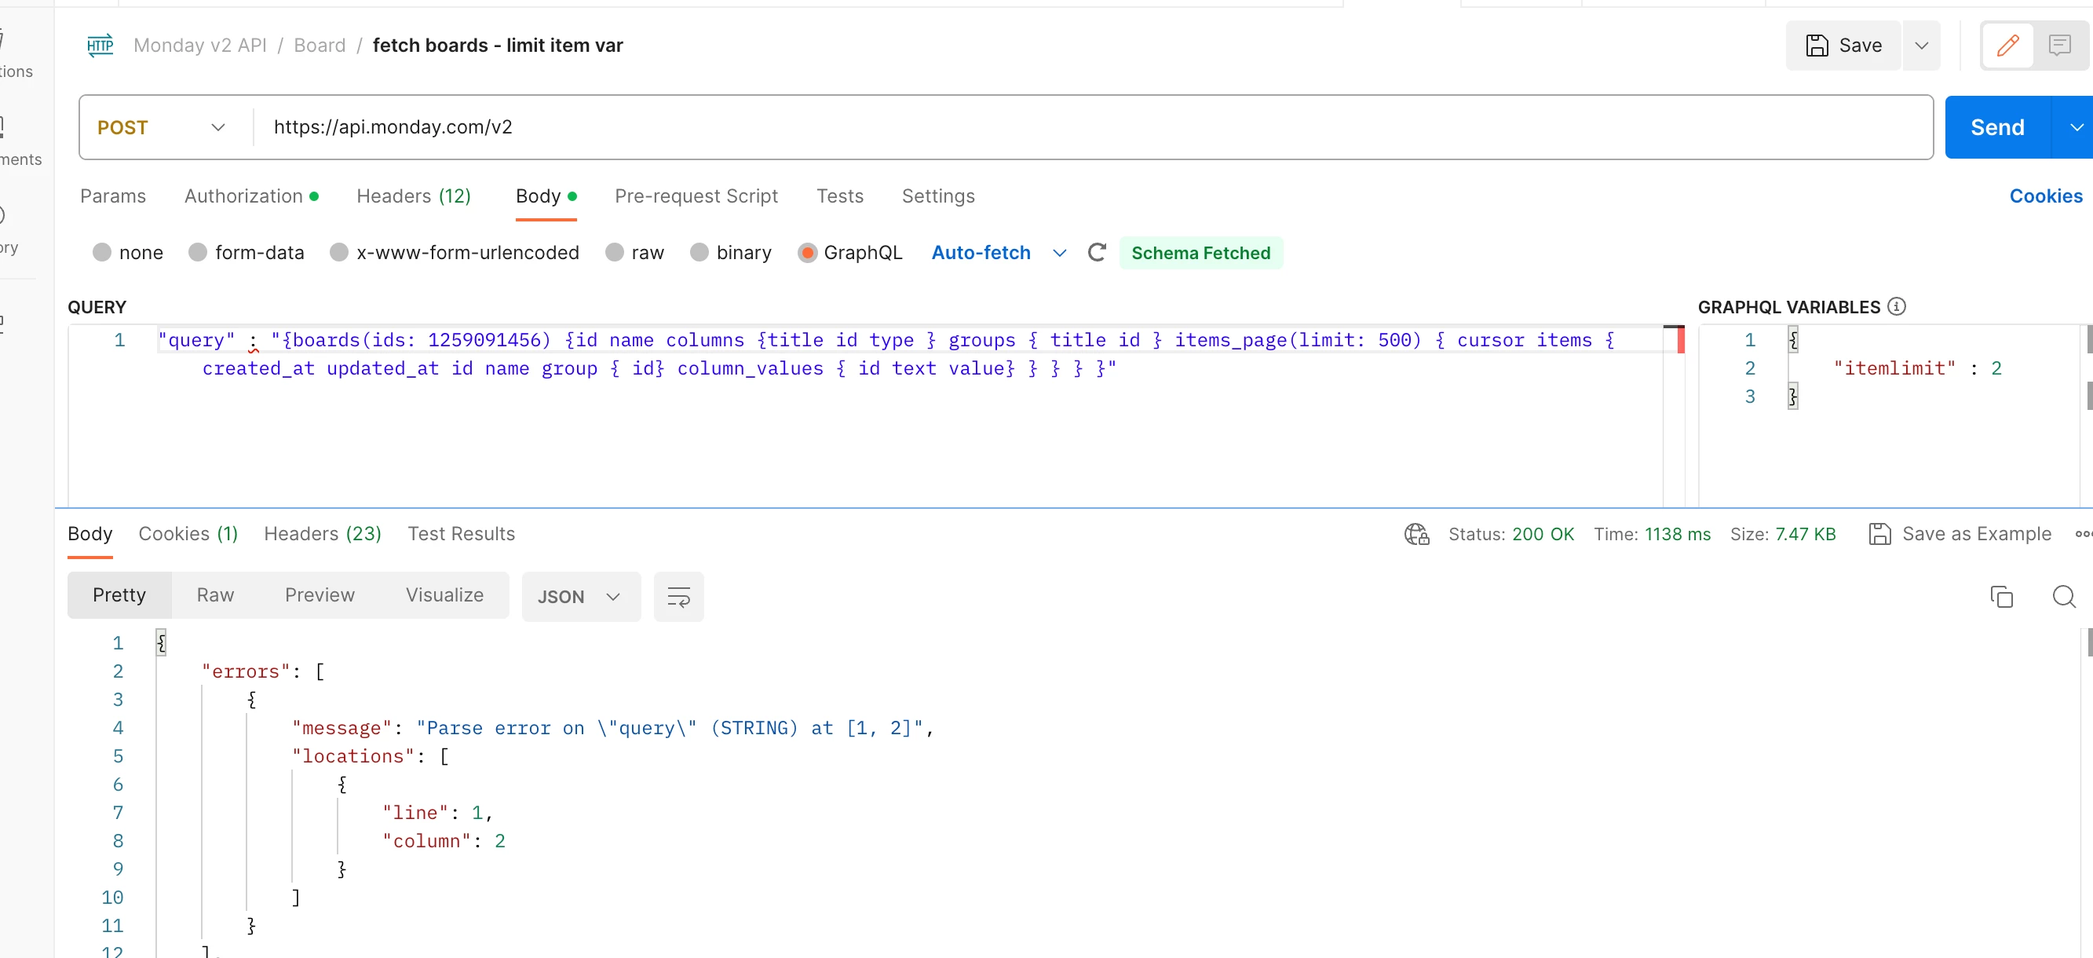Image resolution: width=2093 pixels, height=958 pixels.
Task: Refresh the GraphQL schema
Action: pyautogui.click(x=1096, y=253)
